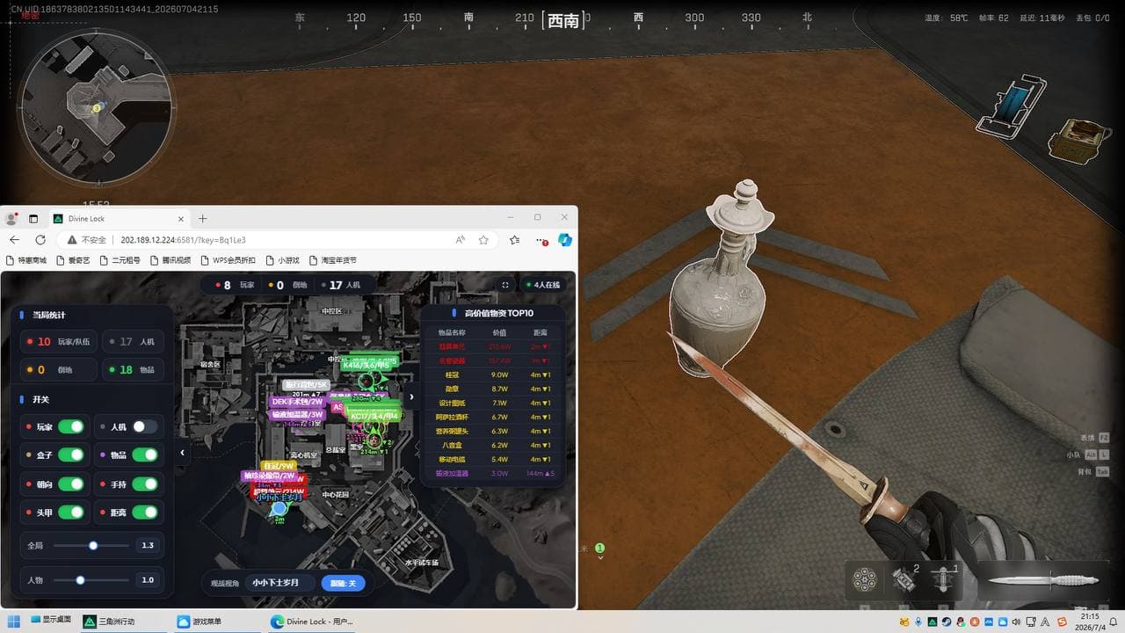Go back in the Edge browser

[14, 240]
